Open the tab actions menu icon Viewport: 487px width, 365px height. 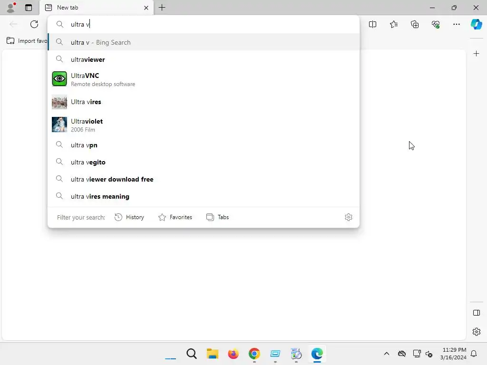pyautogui.click(x=29, y=8)
